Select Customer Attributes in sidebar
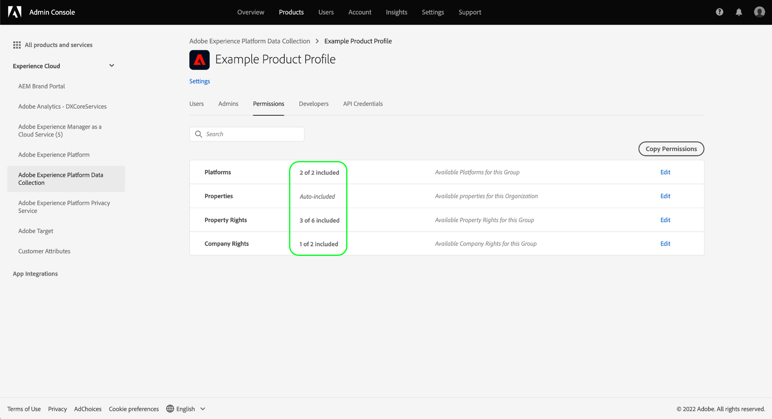Viewport: 772px width, 419px height. [44, 251]
